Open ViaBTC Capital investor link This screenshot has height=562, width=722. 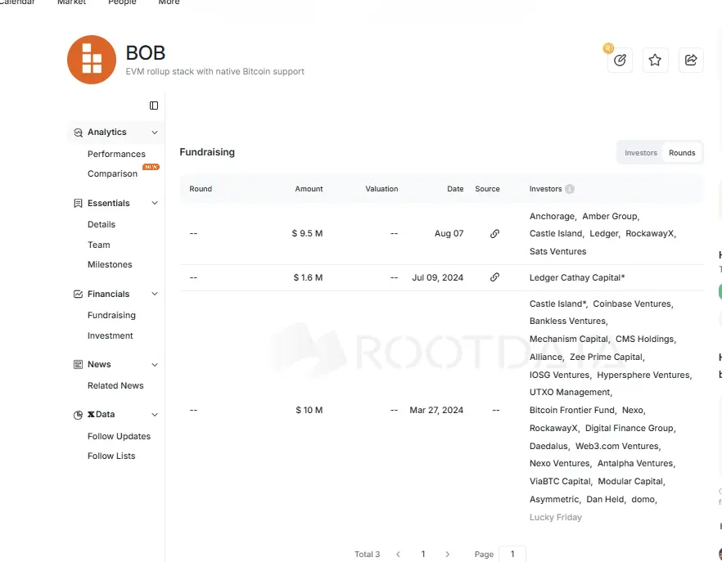coord(559,482)
